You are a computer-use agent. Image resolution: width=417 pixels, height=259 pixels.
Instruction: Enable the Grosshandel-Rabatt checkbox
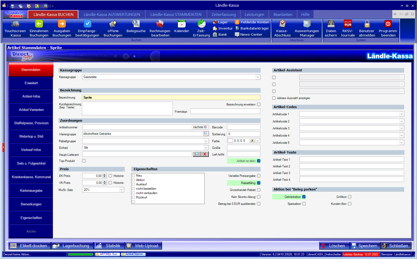[x=259, y=190]
